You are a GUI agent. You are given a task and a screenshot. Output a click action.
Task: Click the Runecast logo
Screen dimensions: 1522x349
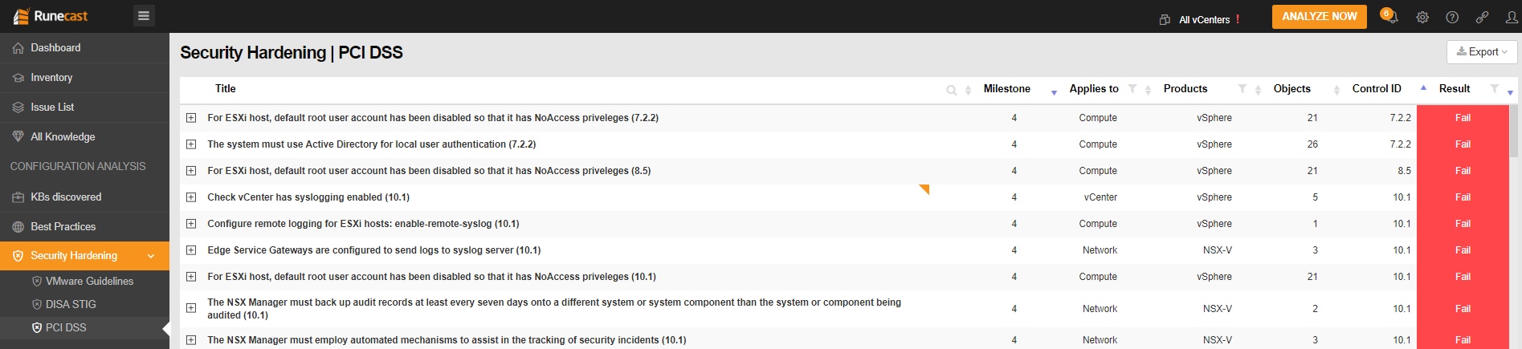point(51,16)
